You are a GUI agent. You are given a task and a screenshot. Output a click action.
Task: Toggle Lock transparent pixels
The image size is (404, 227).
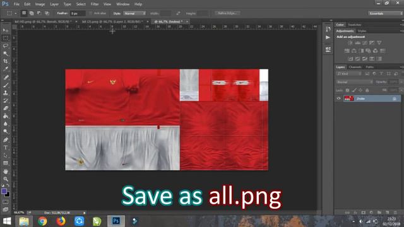pyautogui.click(x=347, y=90)
